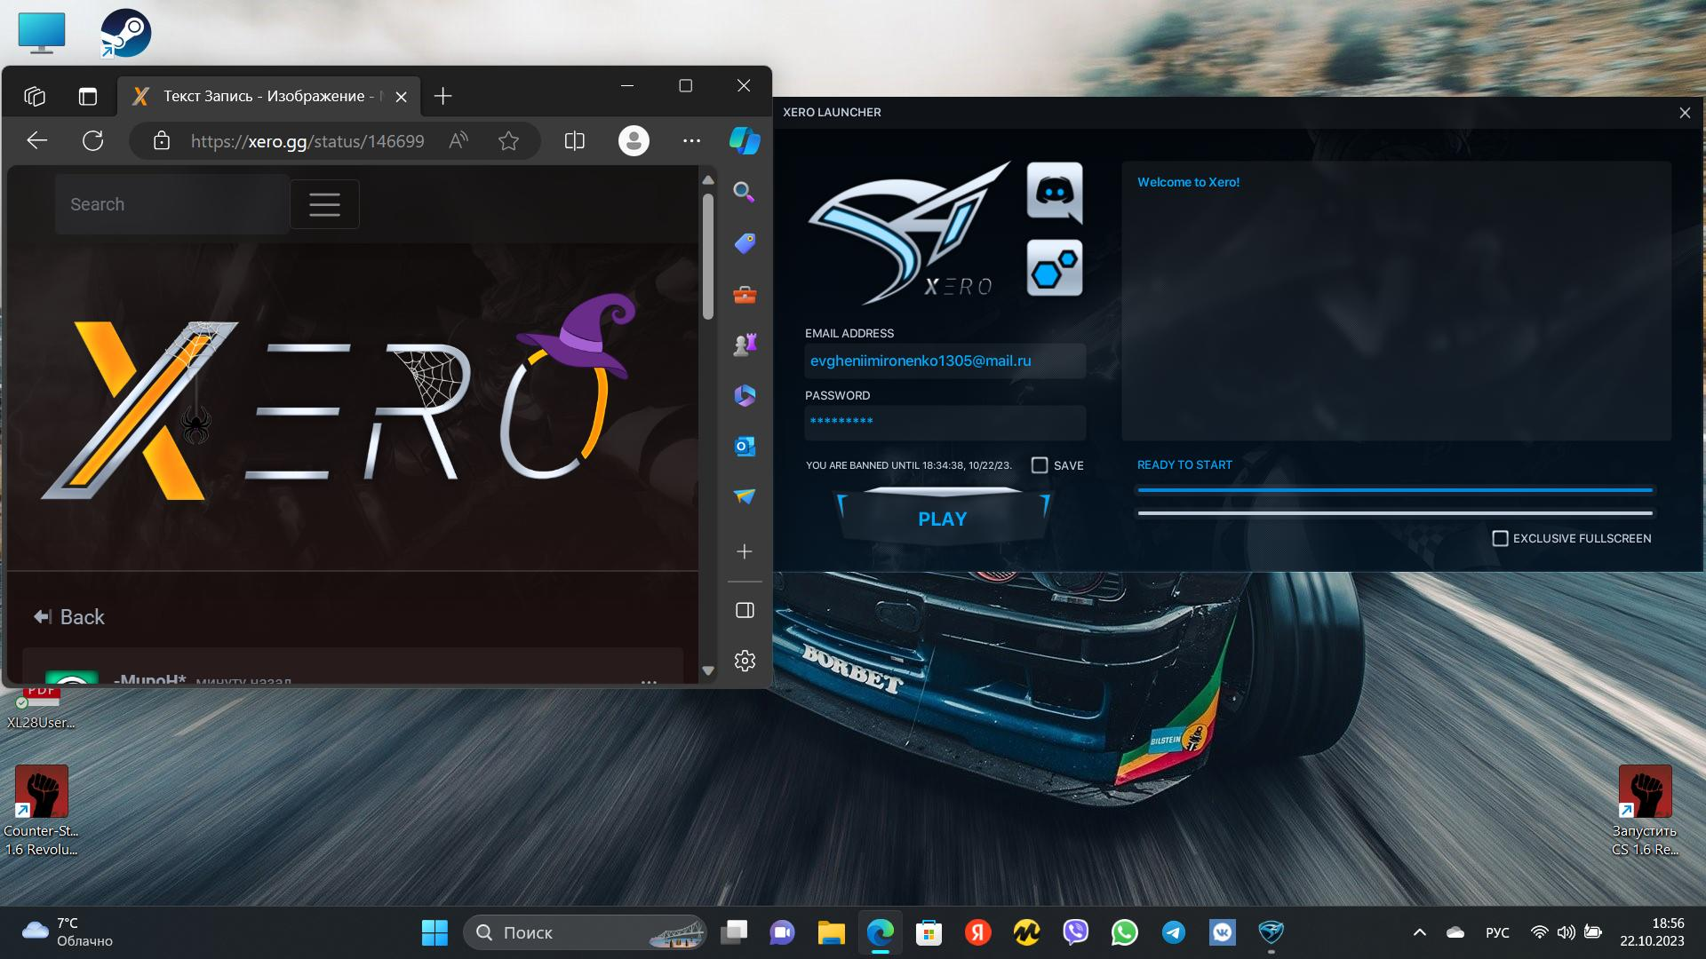
Task: Toggle Edge split screen view
Action: 574,140
